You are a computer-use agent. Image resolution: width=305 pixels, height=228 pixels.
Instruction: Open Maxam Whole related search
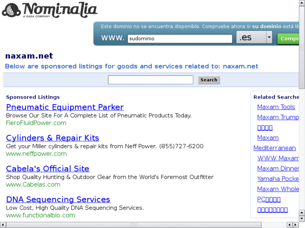[278, 189]
